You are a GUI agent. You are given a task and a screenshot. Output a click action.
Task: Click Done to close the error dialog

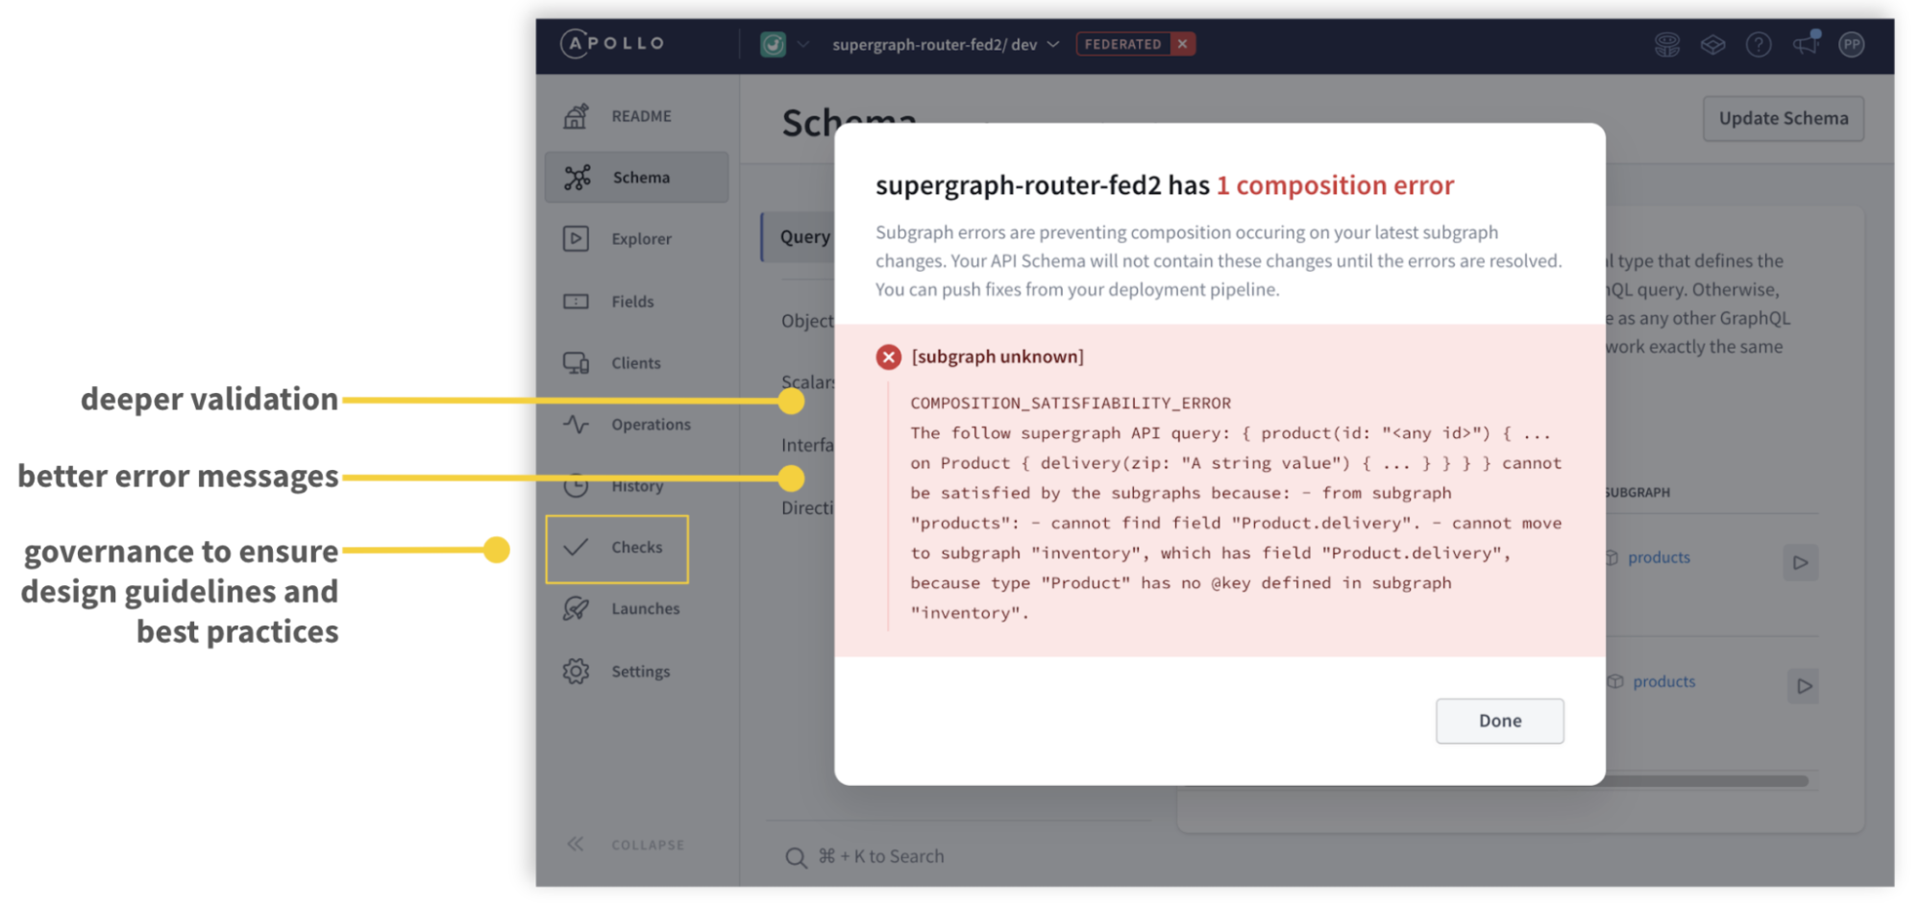tap(1499, 721)
